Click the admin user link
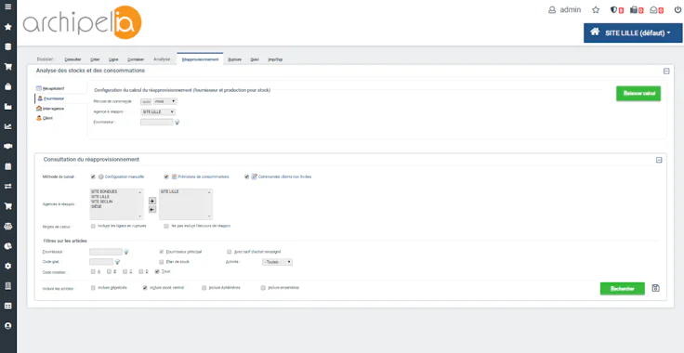684x353 pixels. [564, 9]
